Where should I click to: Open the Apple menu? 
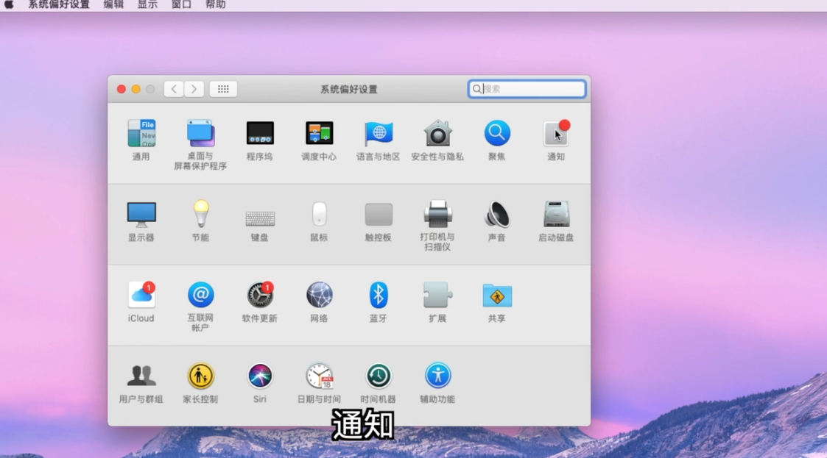point(9,4)
